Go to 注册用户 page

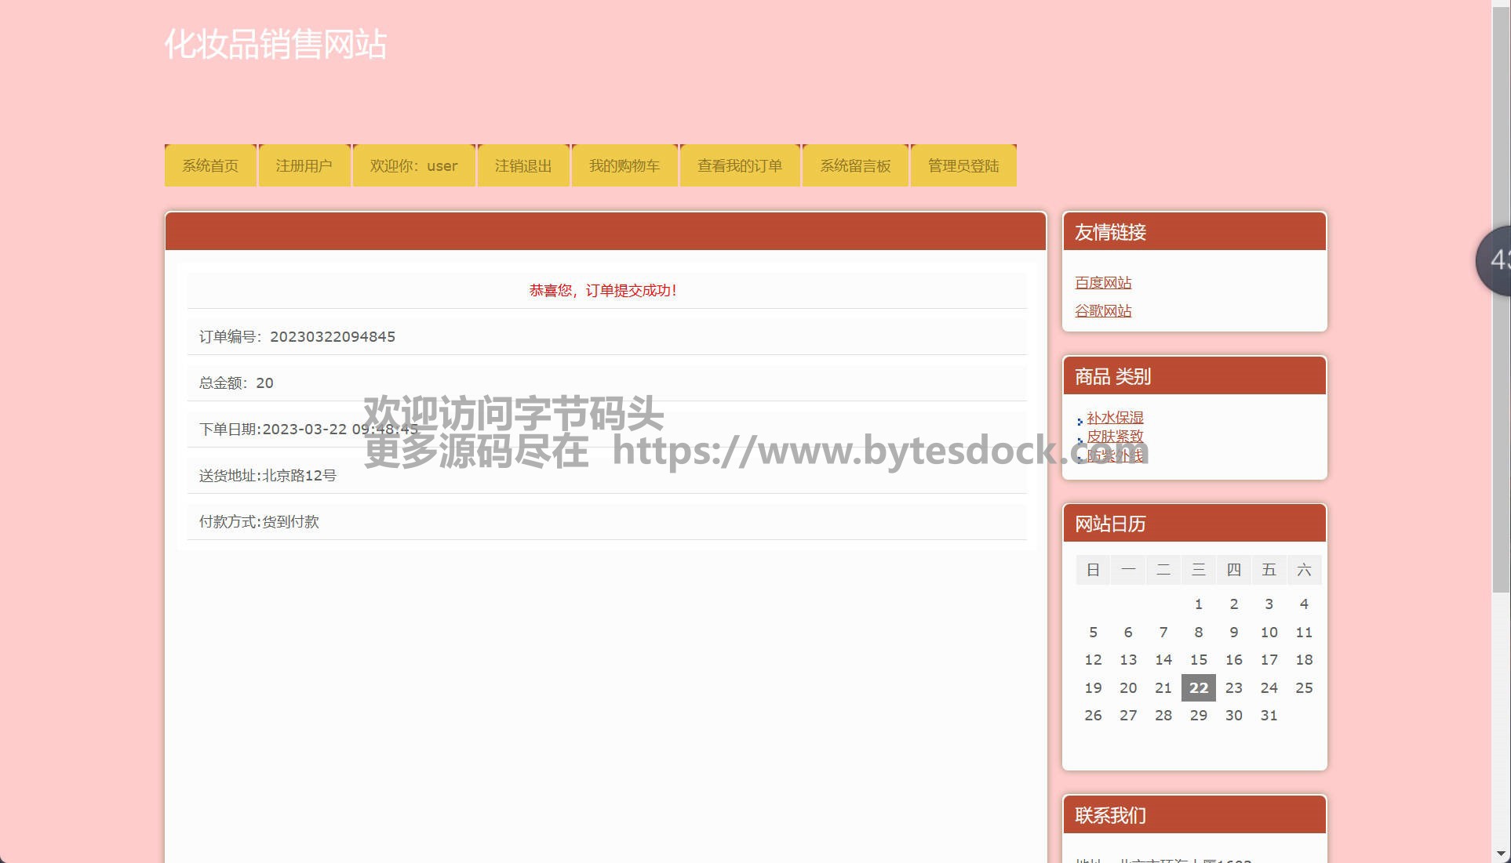pyautogui.click(x=304, y=166)
